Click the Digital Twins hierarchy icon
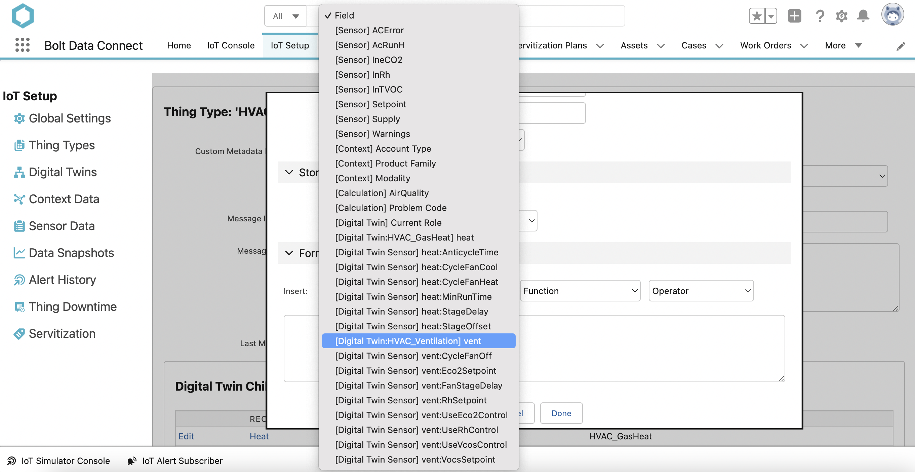This screenshot has width=915, height=472. (19, 172)
